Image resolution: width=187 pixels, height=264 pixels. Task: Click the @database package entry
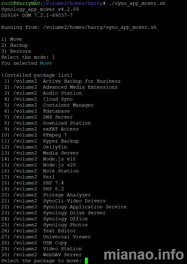[x=56, y=111]
